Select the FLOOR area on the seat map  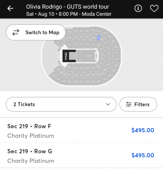coord(88,56)
